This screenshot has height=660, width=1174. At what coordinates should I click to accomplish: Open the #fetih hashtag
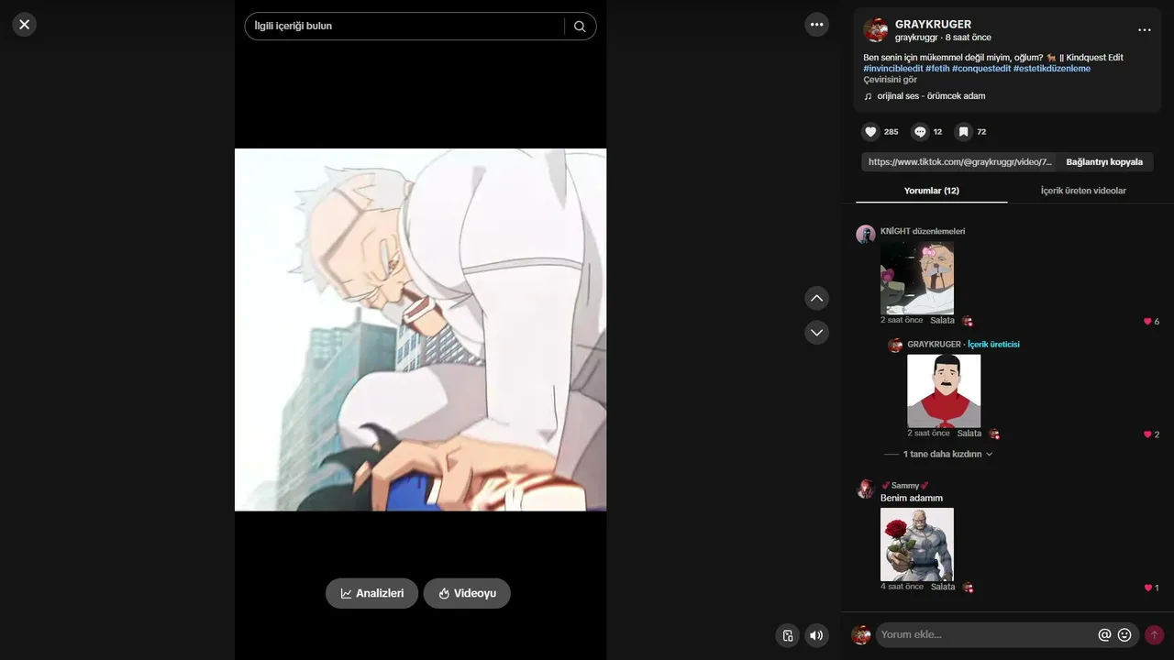pos(937,69)
